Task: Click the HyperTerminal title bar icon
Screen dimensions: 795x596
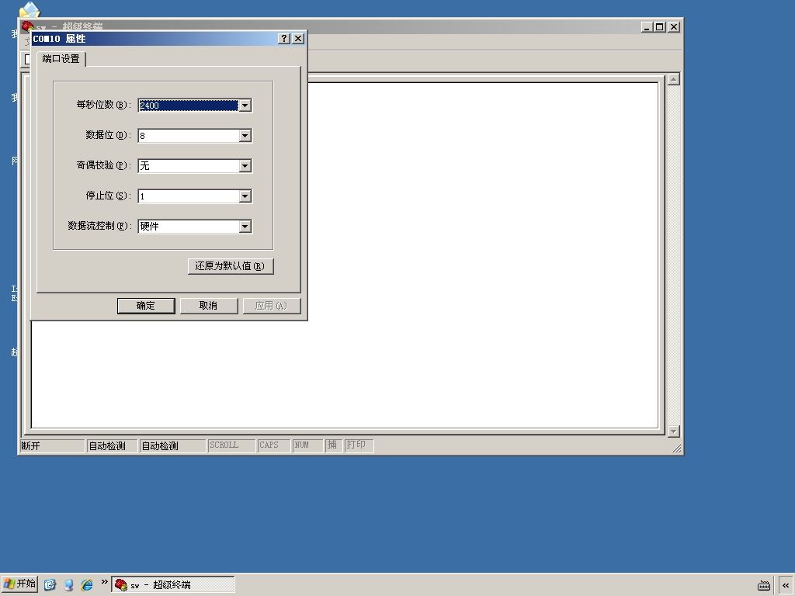Action: 27,26
